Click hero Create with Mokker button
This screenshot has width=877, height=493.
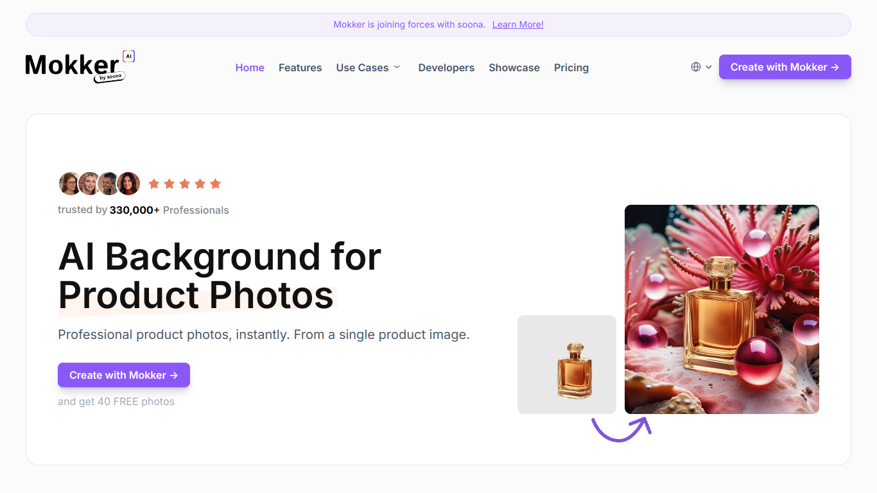(124, 375)
